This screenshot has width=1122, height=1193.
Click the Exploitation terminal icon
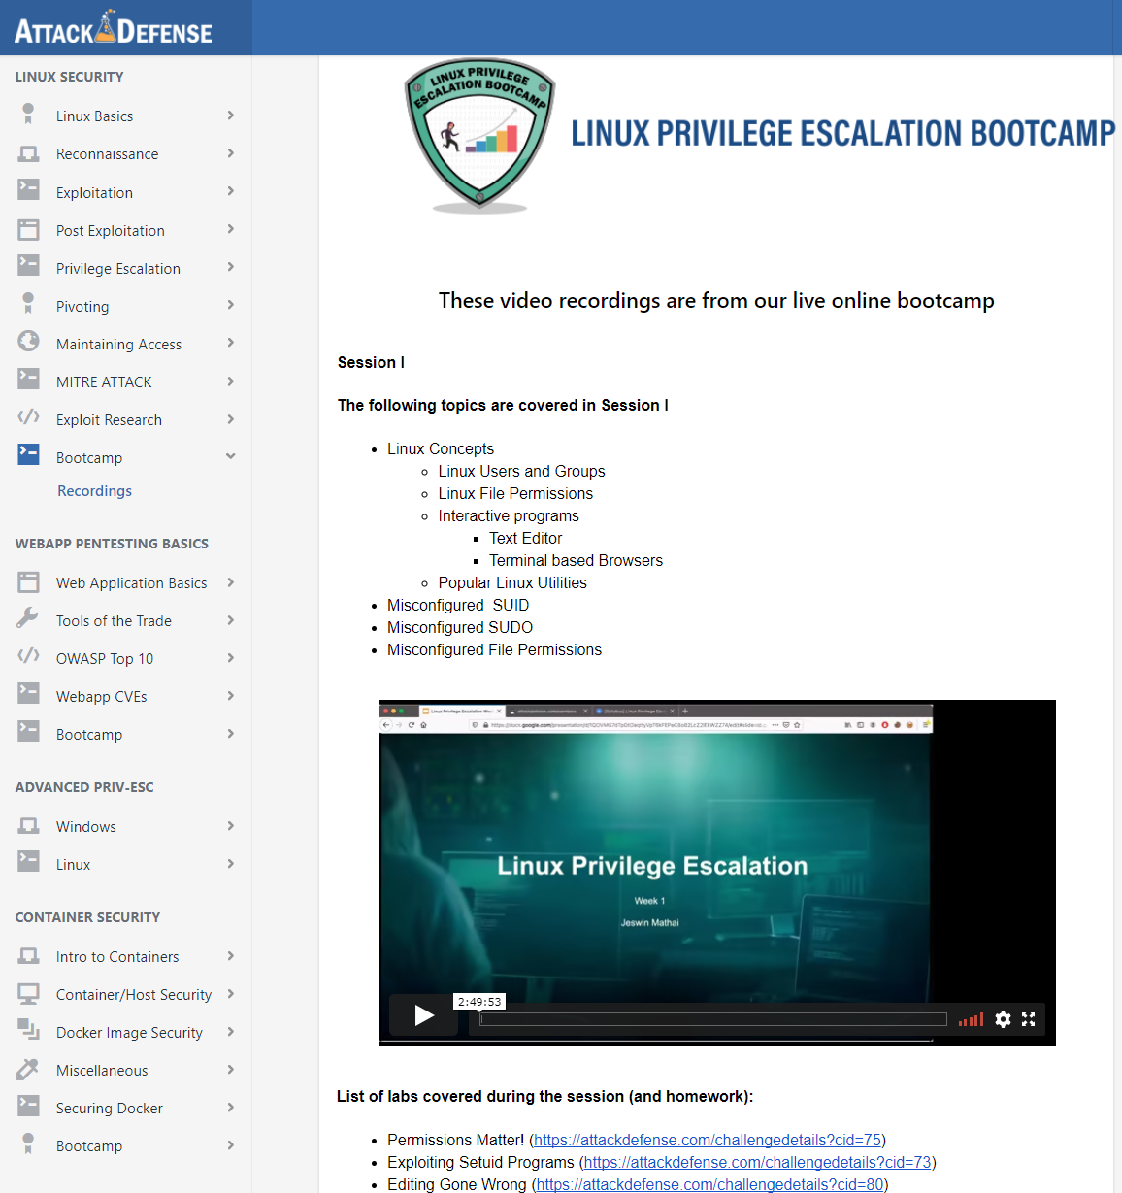(x=29, y=190)
